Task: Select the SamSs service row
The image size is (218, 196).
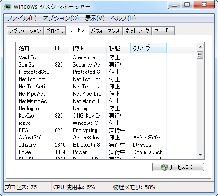Action: coord(91,65)
